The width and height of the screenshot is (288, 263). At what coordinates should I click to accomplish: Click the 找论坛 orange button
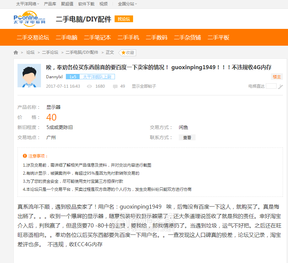click(124, 19)
